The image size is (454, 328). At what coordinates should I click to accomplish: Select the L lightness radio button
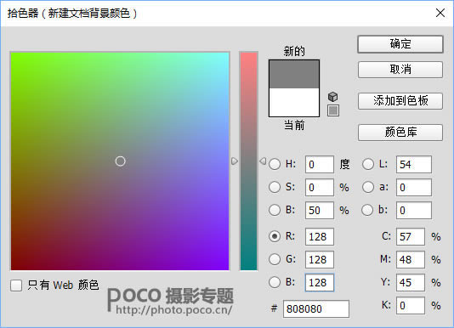click(368, 164)
